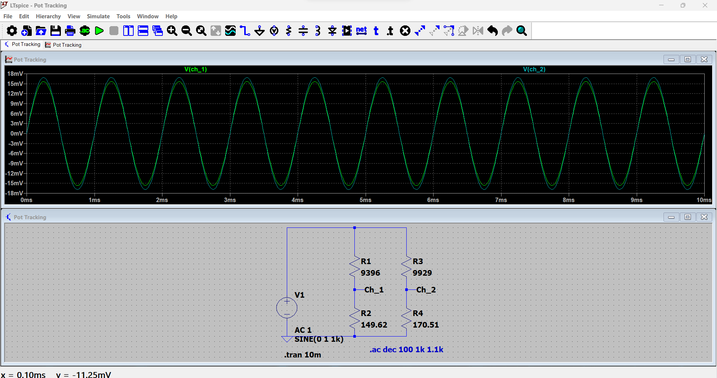Open the Tools menu
The image size is (717, 378).
pos(123,16)
